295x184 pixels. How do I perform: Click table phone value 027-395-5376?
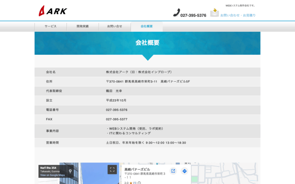coord(117,110)
